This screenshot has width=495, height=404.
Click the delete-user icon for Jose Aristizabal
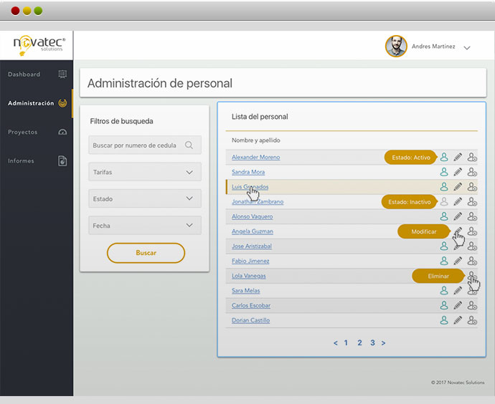[472, 246]
